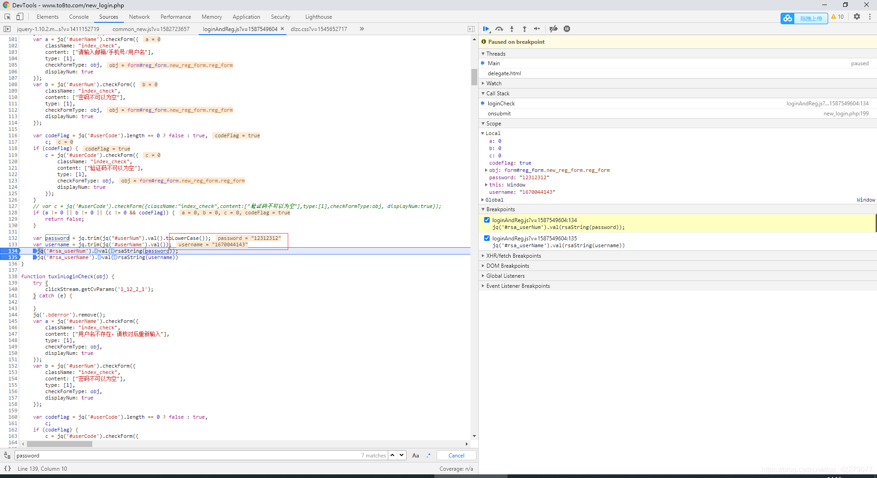Toggle pause on exceptions icon
This screenshot has width=877, height=478.
(567, 29)
